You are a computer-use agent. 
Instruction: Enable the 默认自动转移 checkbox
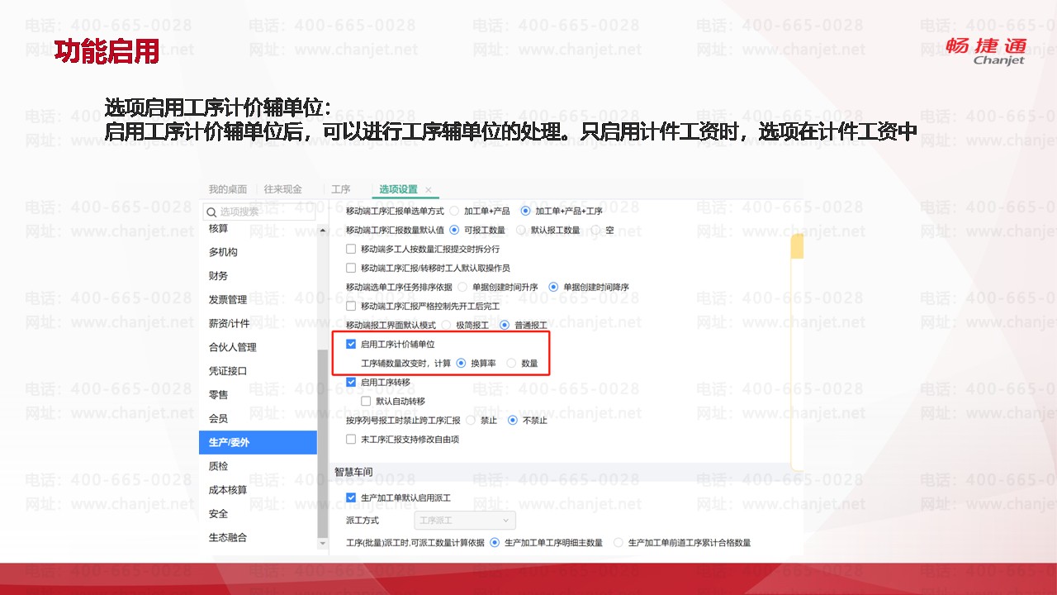click(366, 401)
